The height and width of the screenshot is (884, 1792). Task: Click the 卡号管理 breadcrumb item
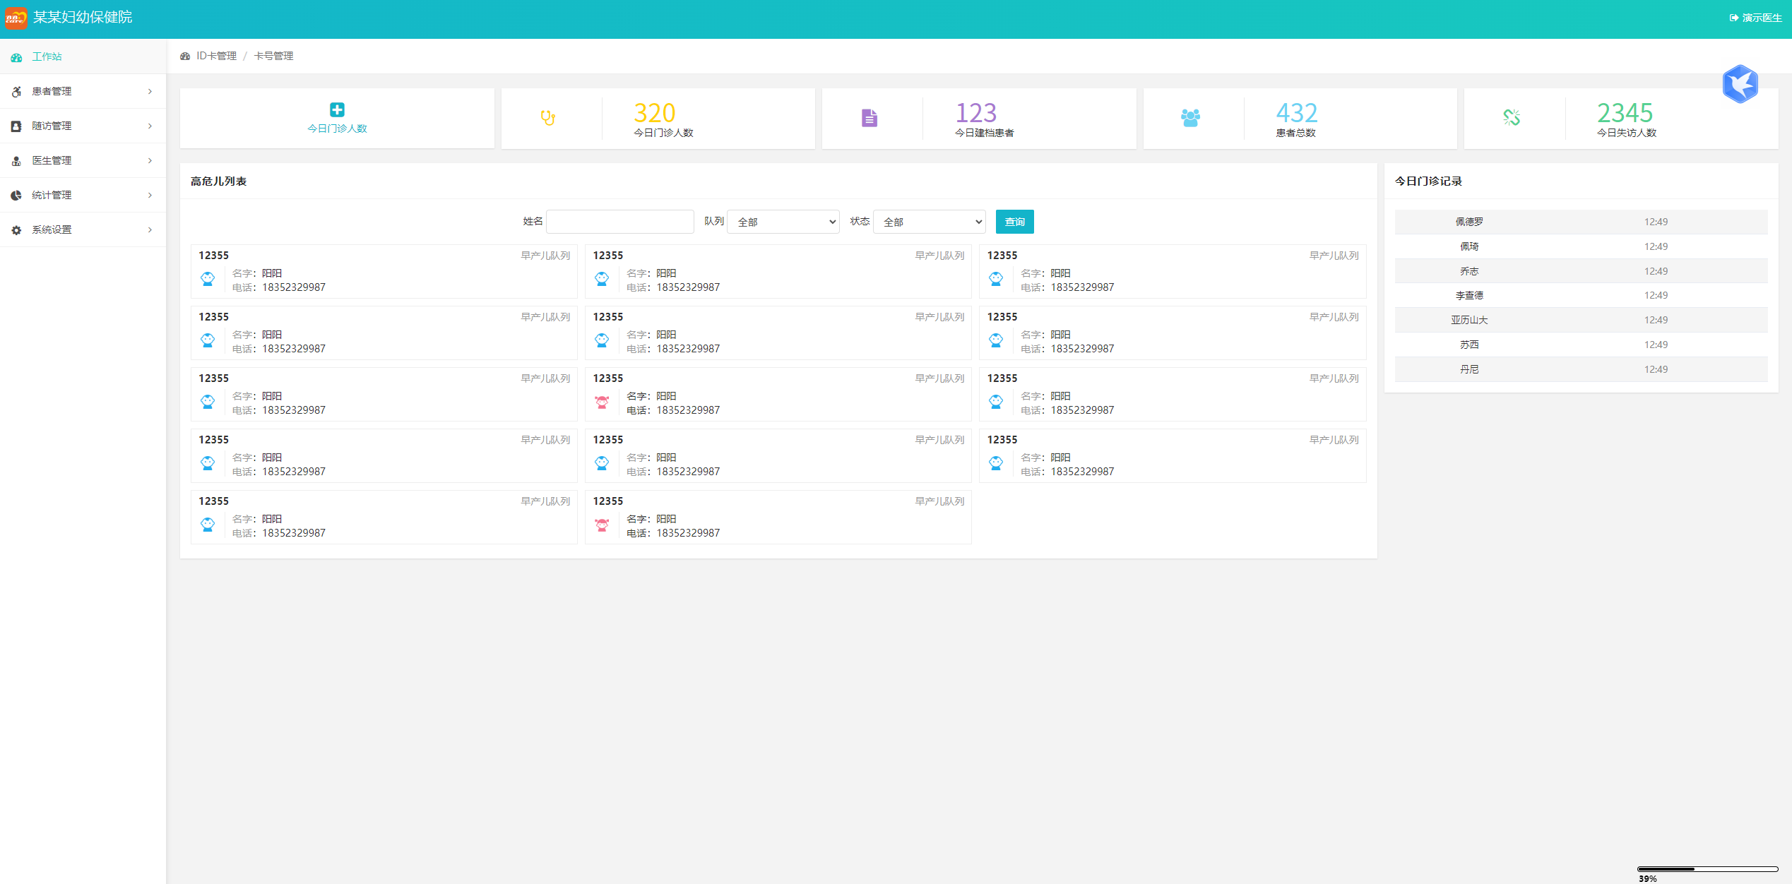click(273, 56)
